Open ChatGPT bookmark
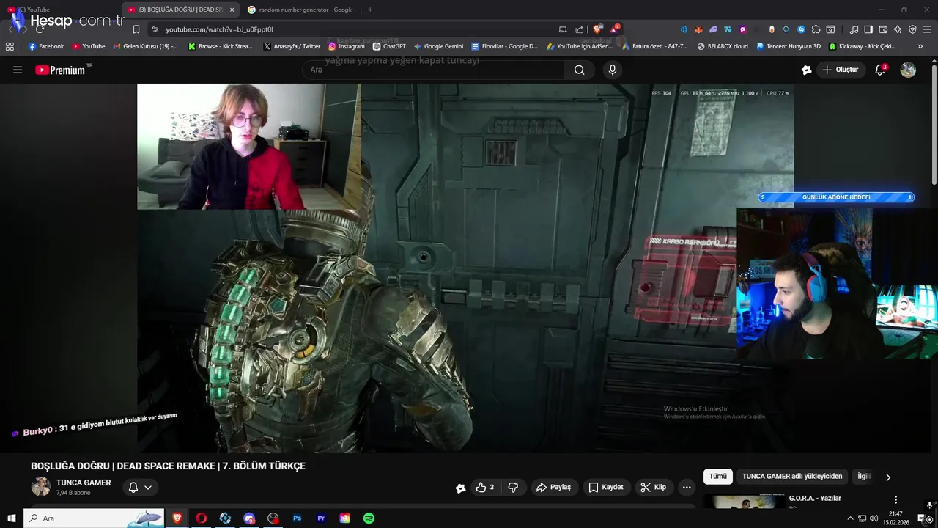The image size is (938, 528). [389, 46]
